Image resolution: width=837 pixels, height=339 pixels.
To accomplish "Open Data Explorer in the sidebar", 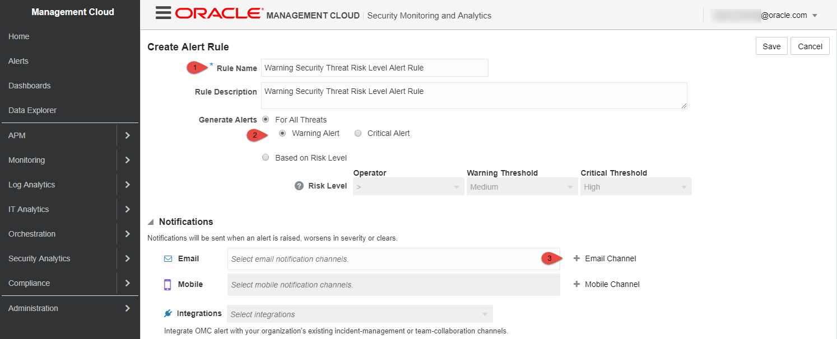I will (x=32, y=110).
